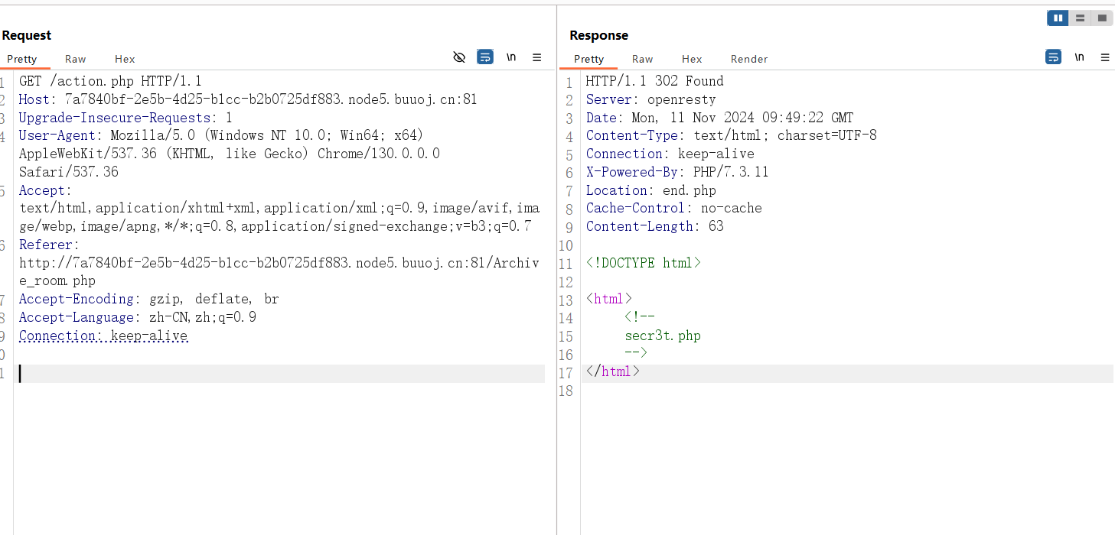
Task: Switch to the Raw tab in Response
Action: pyautogui.click(x=642, y=59)
